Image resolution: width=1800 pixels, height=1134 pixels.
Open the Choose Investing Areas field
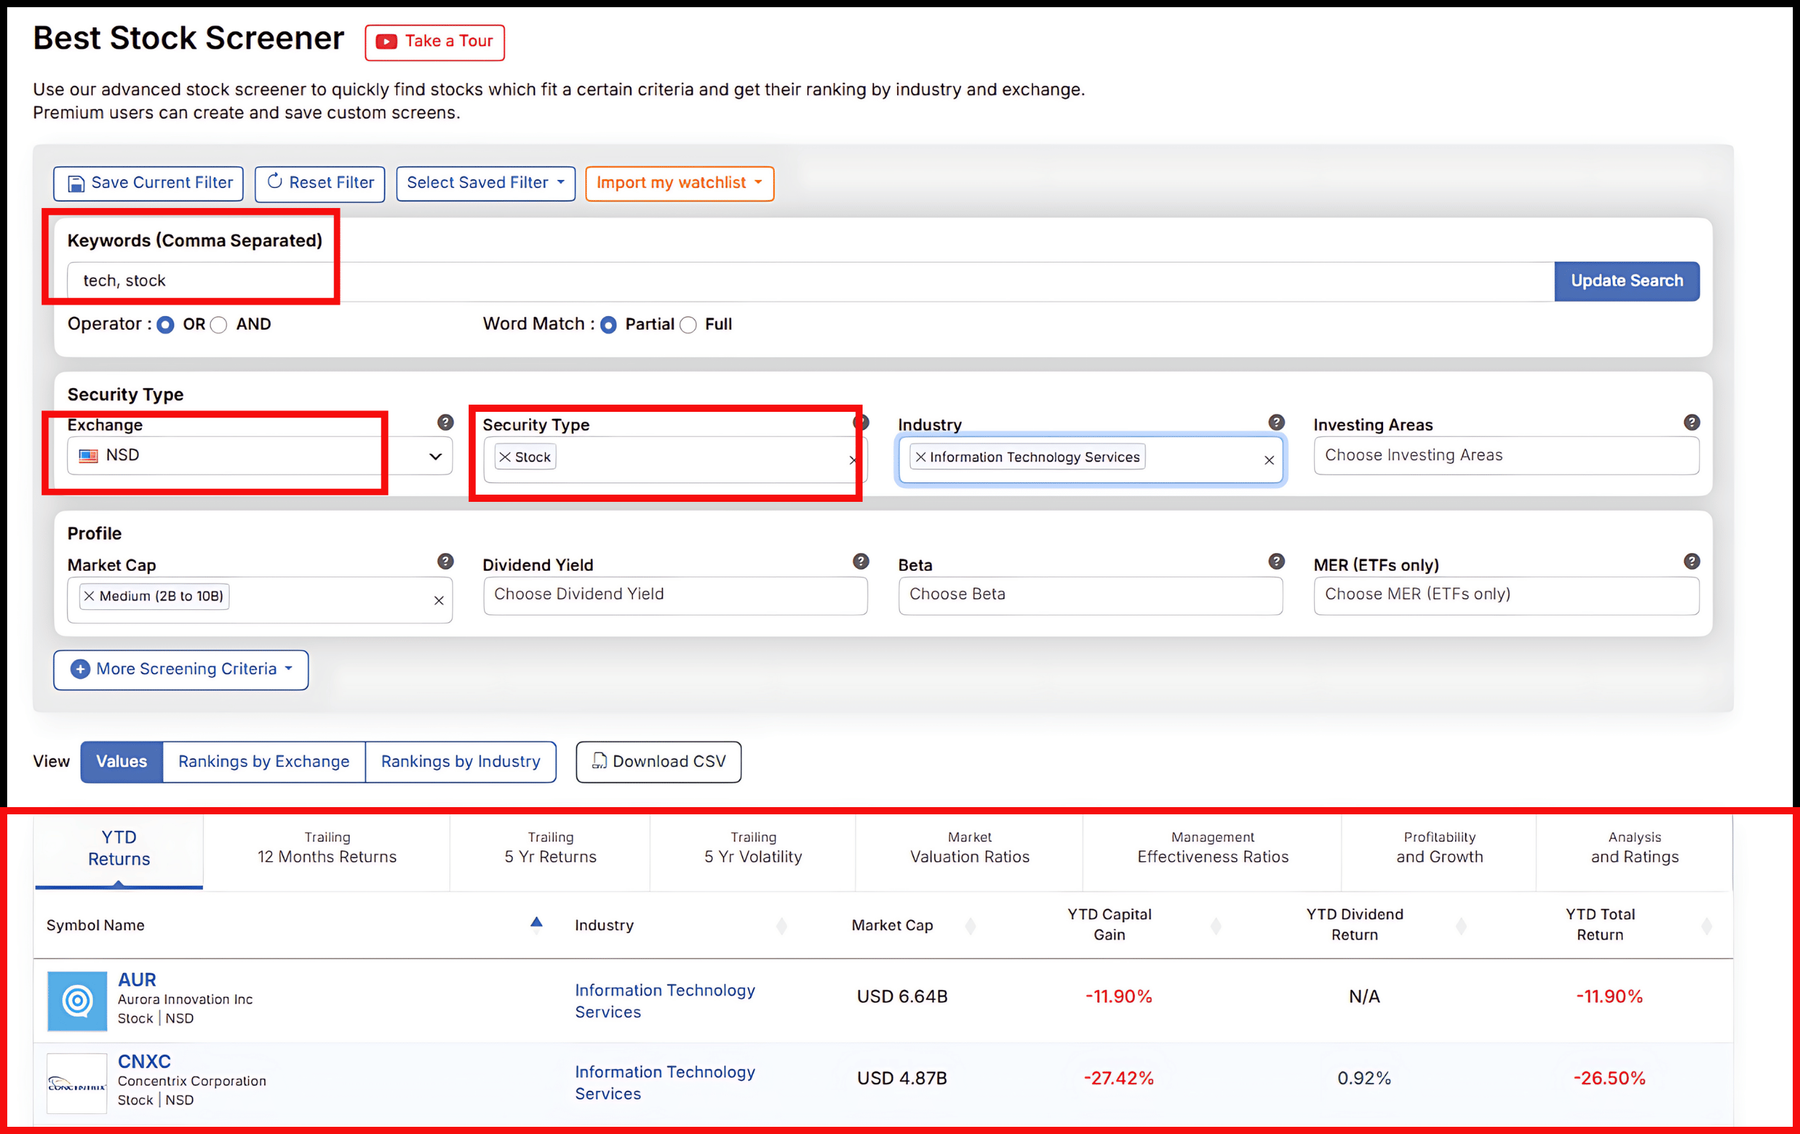[1506, 456]
